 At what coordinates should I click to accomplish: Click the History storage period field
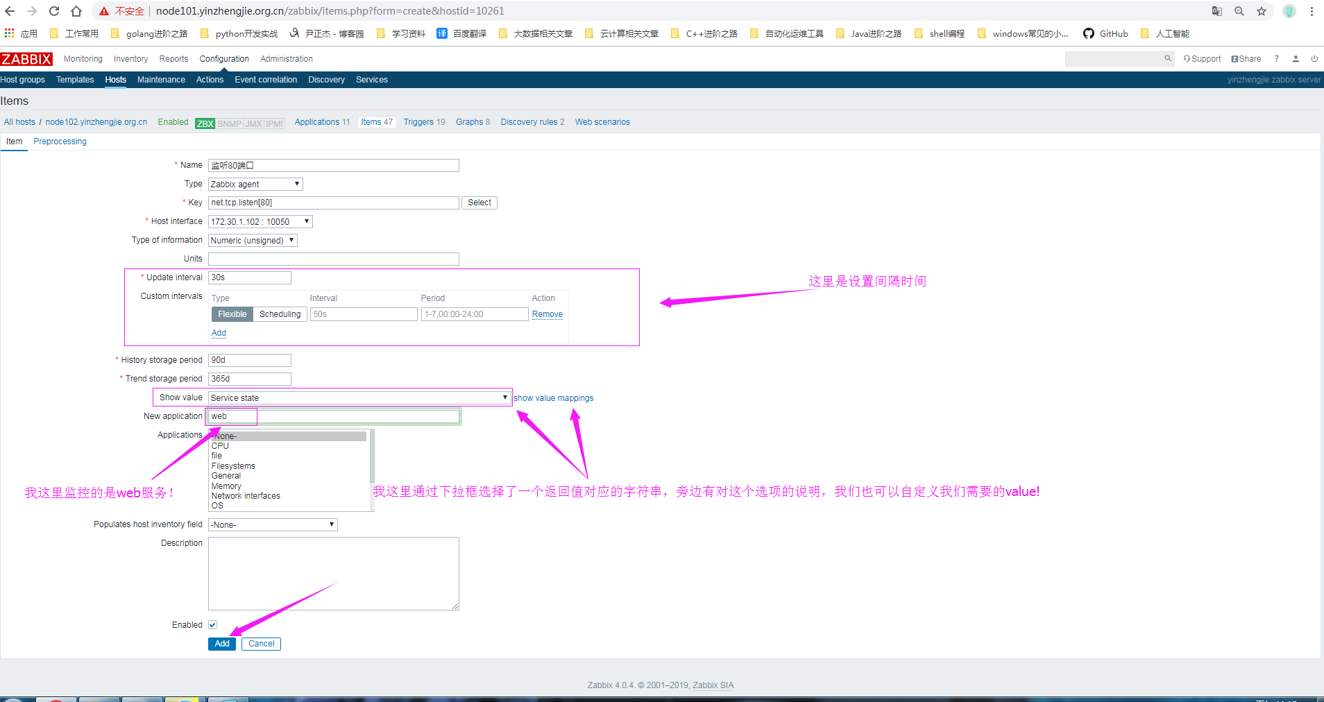250,360
